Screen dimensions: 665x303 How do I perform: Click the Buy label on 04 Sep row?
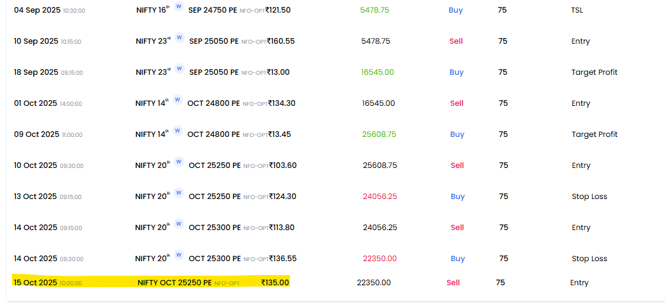[456, 10]
